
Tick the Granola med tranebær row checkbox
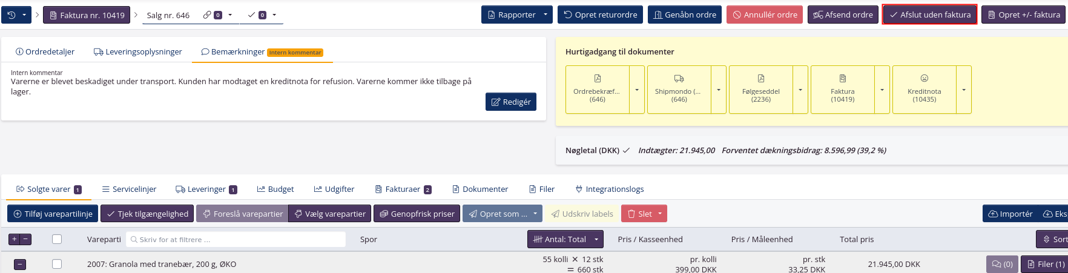coord(57,264)
